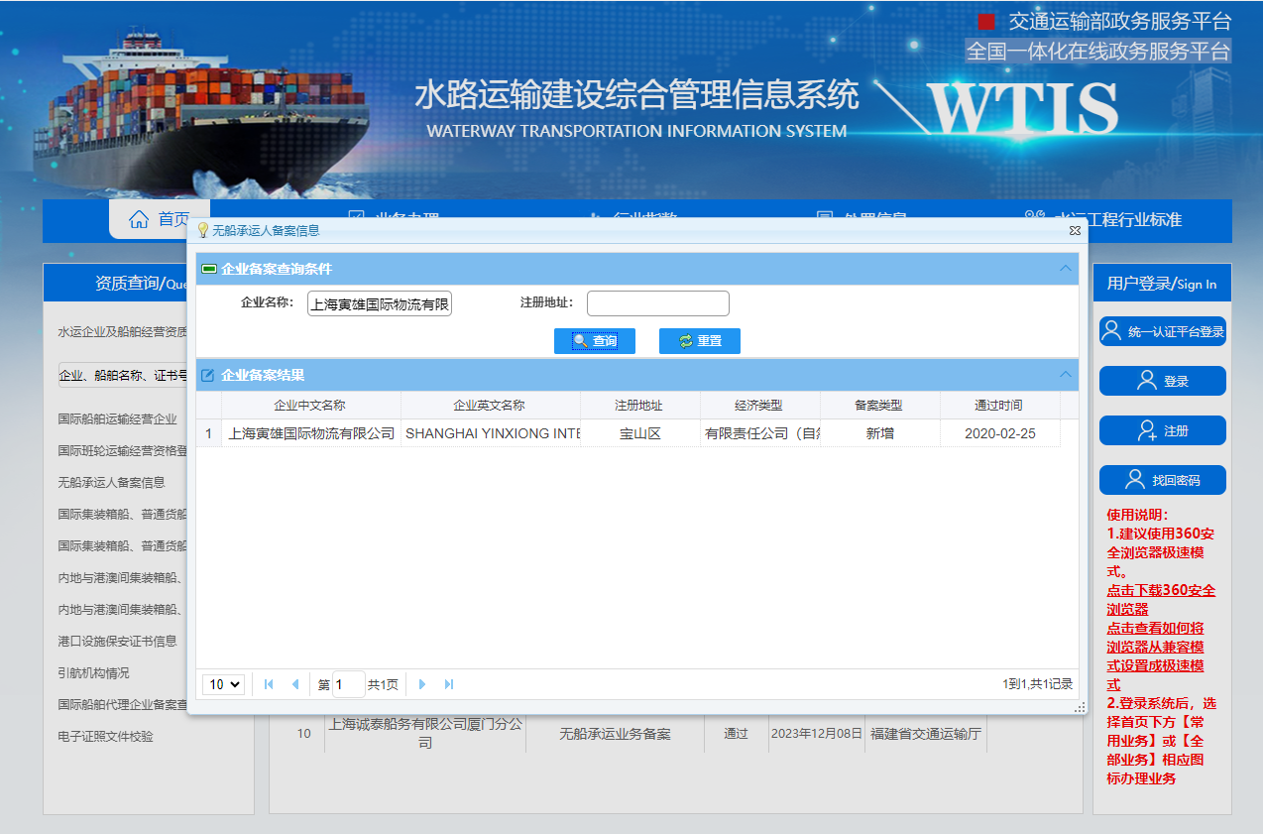Go to previous page arrow

point(294,684)
